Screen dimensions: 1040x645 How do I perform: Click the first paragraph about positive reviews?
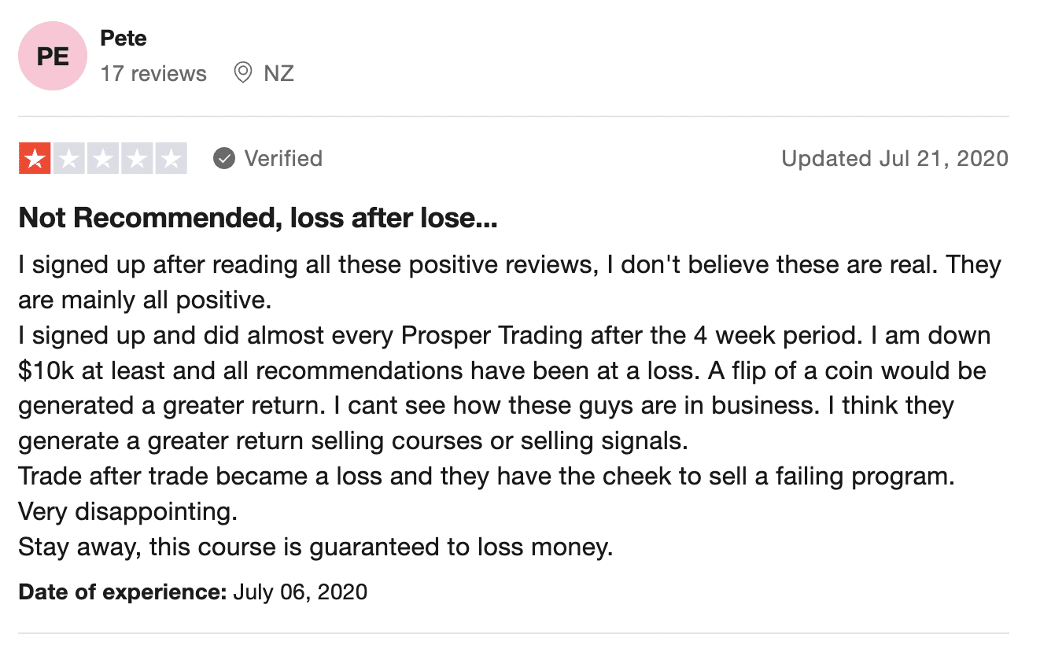(510, 282)
